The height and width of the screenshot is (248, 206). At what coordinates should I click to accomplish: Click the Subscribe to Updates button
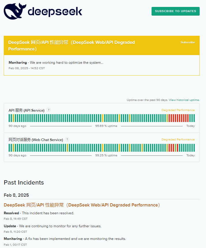(175, 11)
